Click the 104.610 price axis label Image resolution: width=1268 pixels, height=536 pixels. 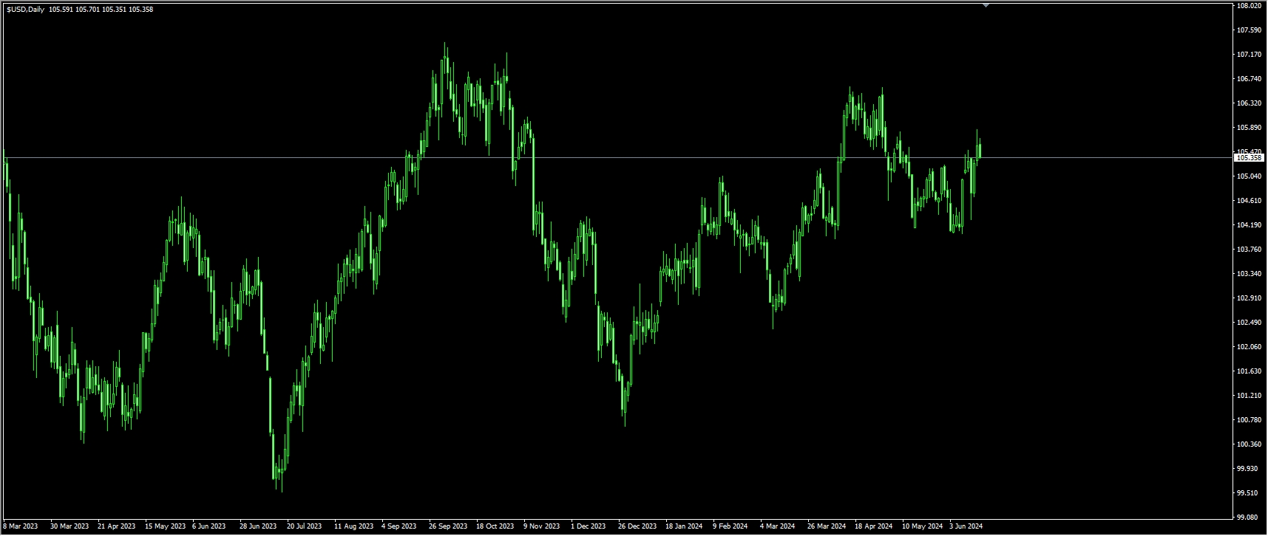(x=1249, y=201)
